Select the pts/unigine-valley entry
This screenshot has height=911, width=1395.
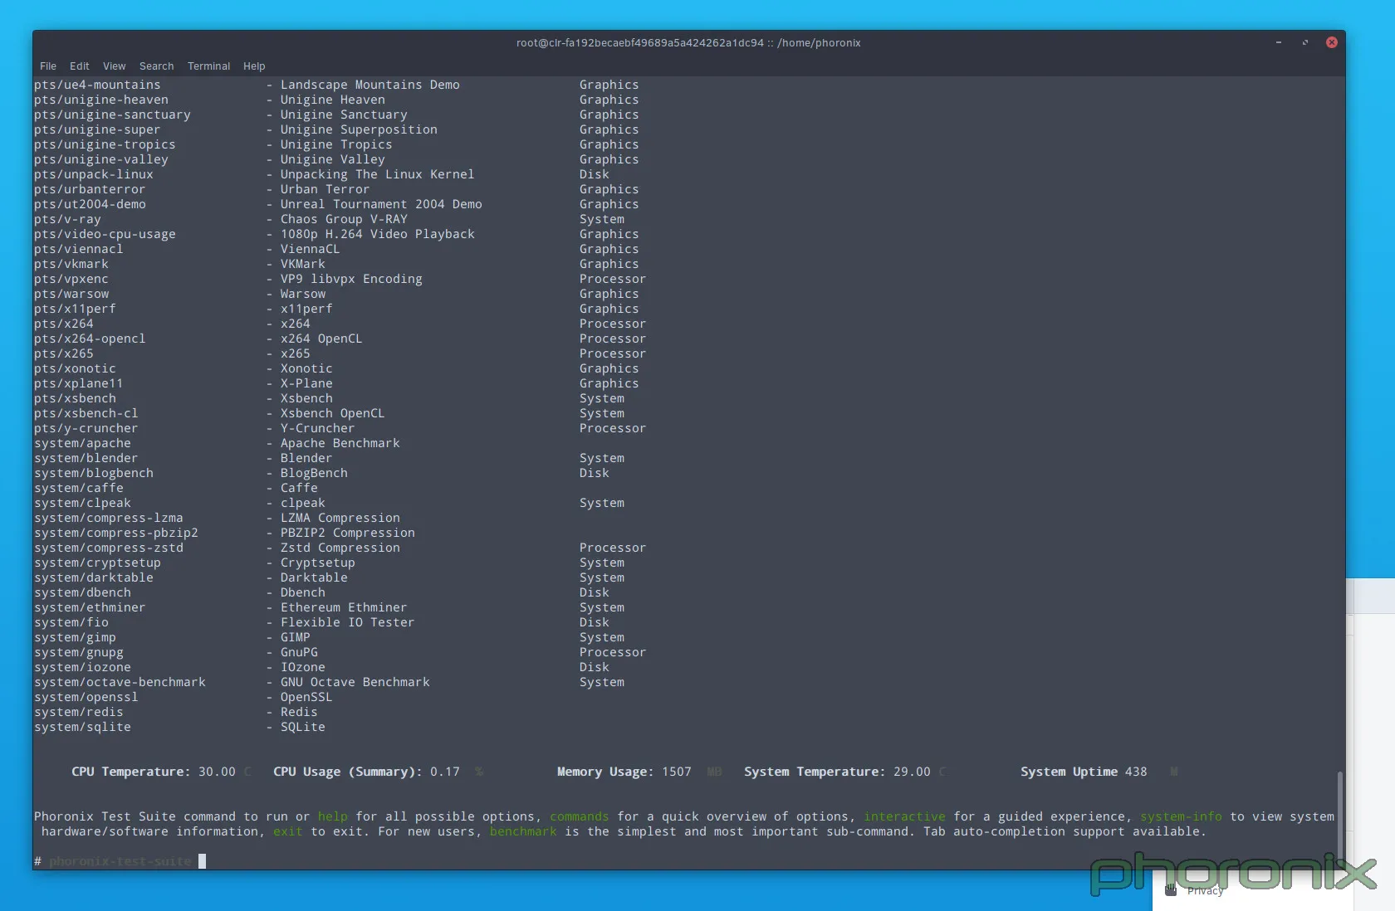pos(101,159)
